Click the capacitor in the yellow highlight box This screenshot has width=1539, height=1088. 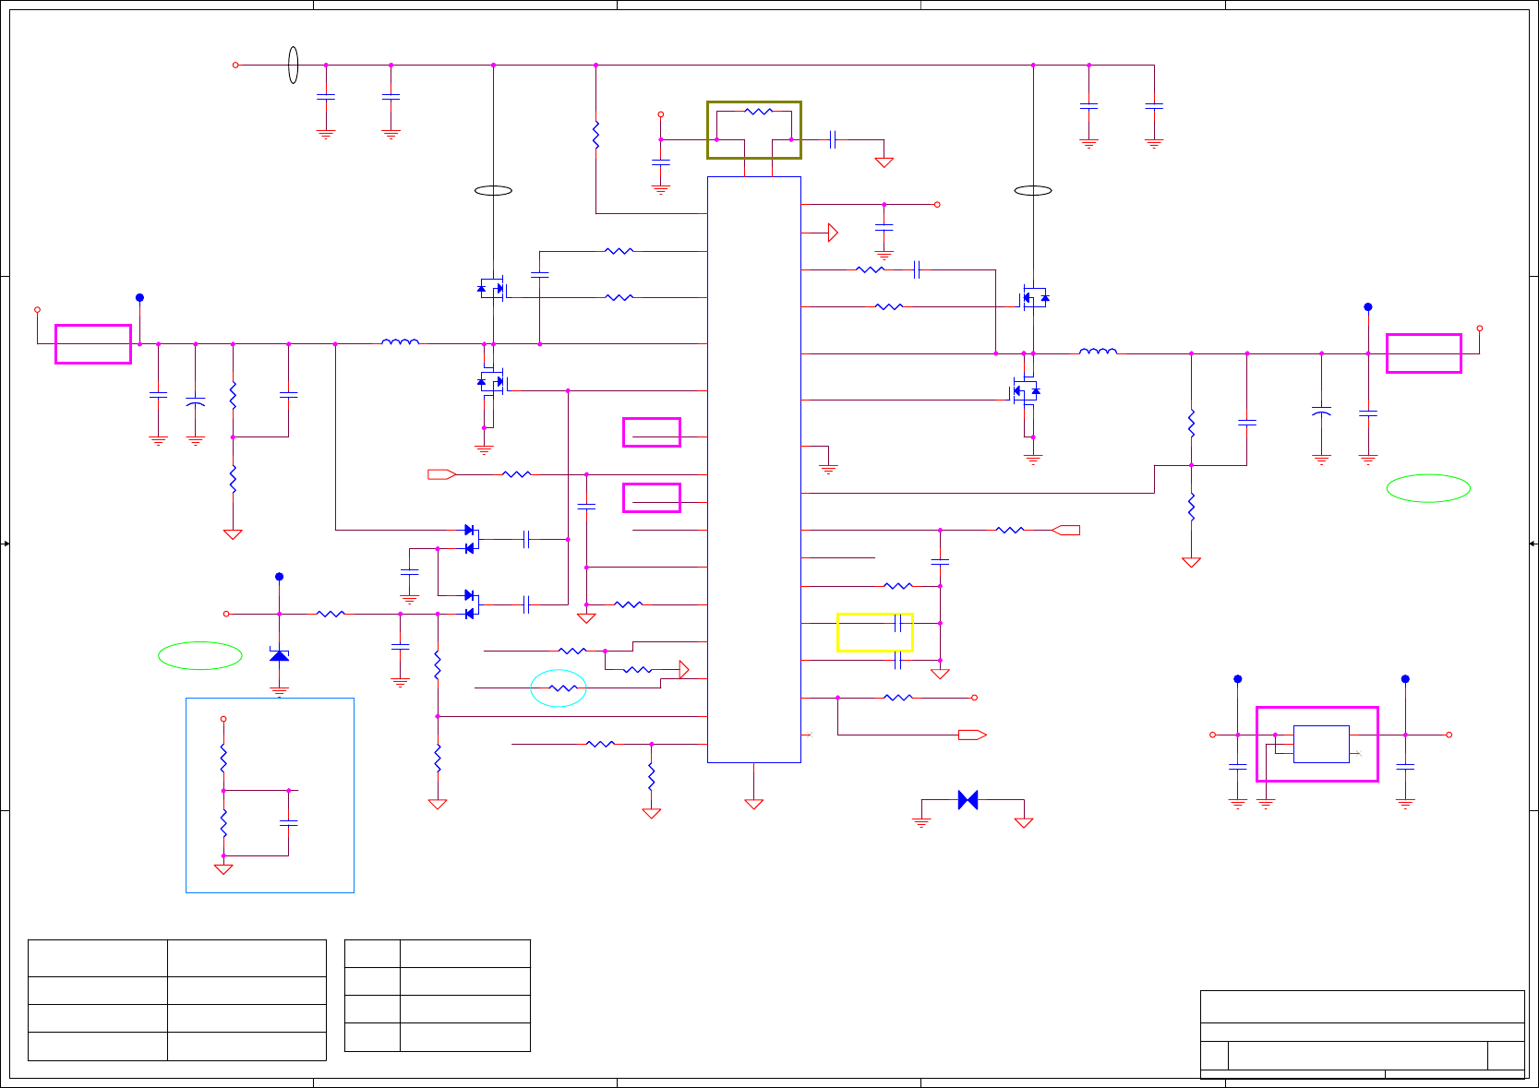[897, 624]
